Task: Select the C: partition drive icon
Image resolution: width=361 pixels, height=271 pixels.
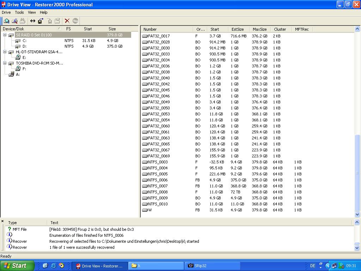Action: [x=18, y=41]
